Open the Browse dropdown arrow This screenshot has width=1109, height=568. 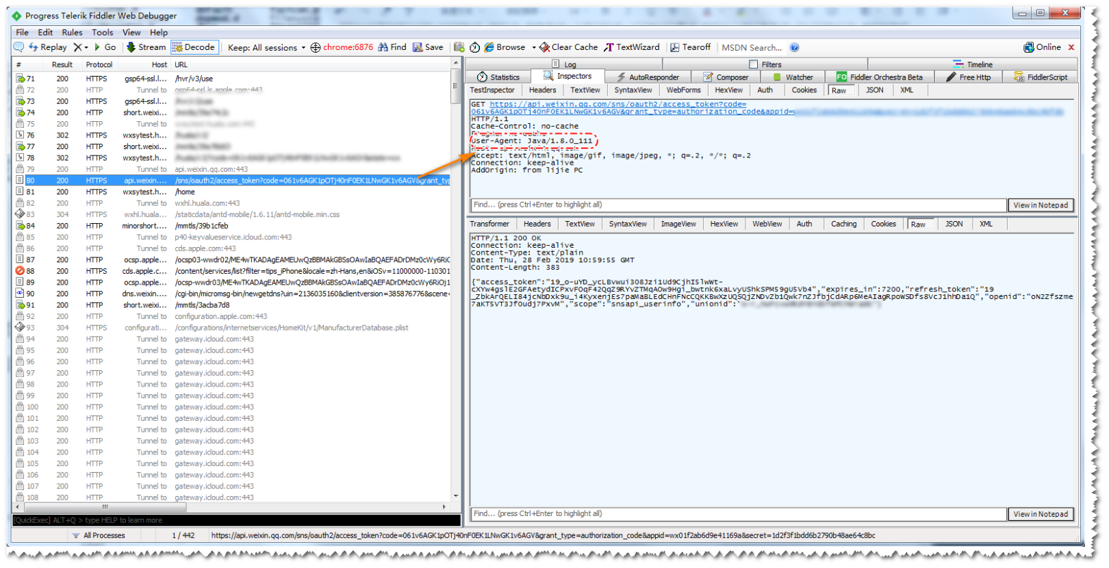[x=534, y=47]
